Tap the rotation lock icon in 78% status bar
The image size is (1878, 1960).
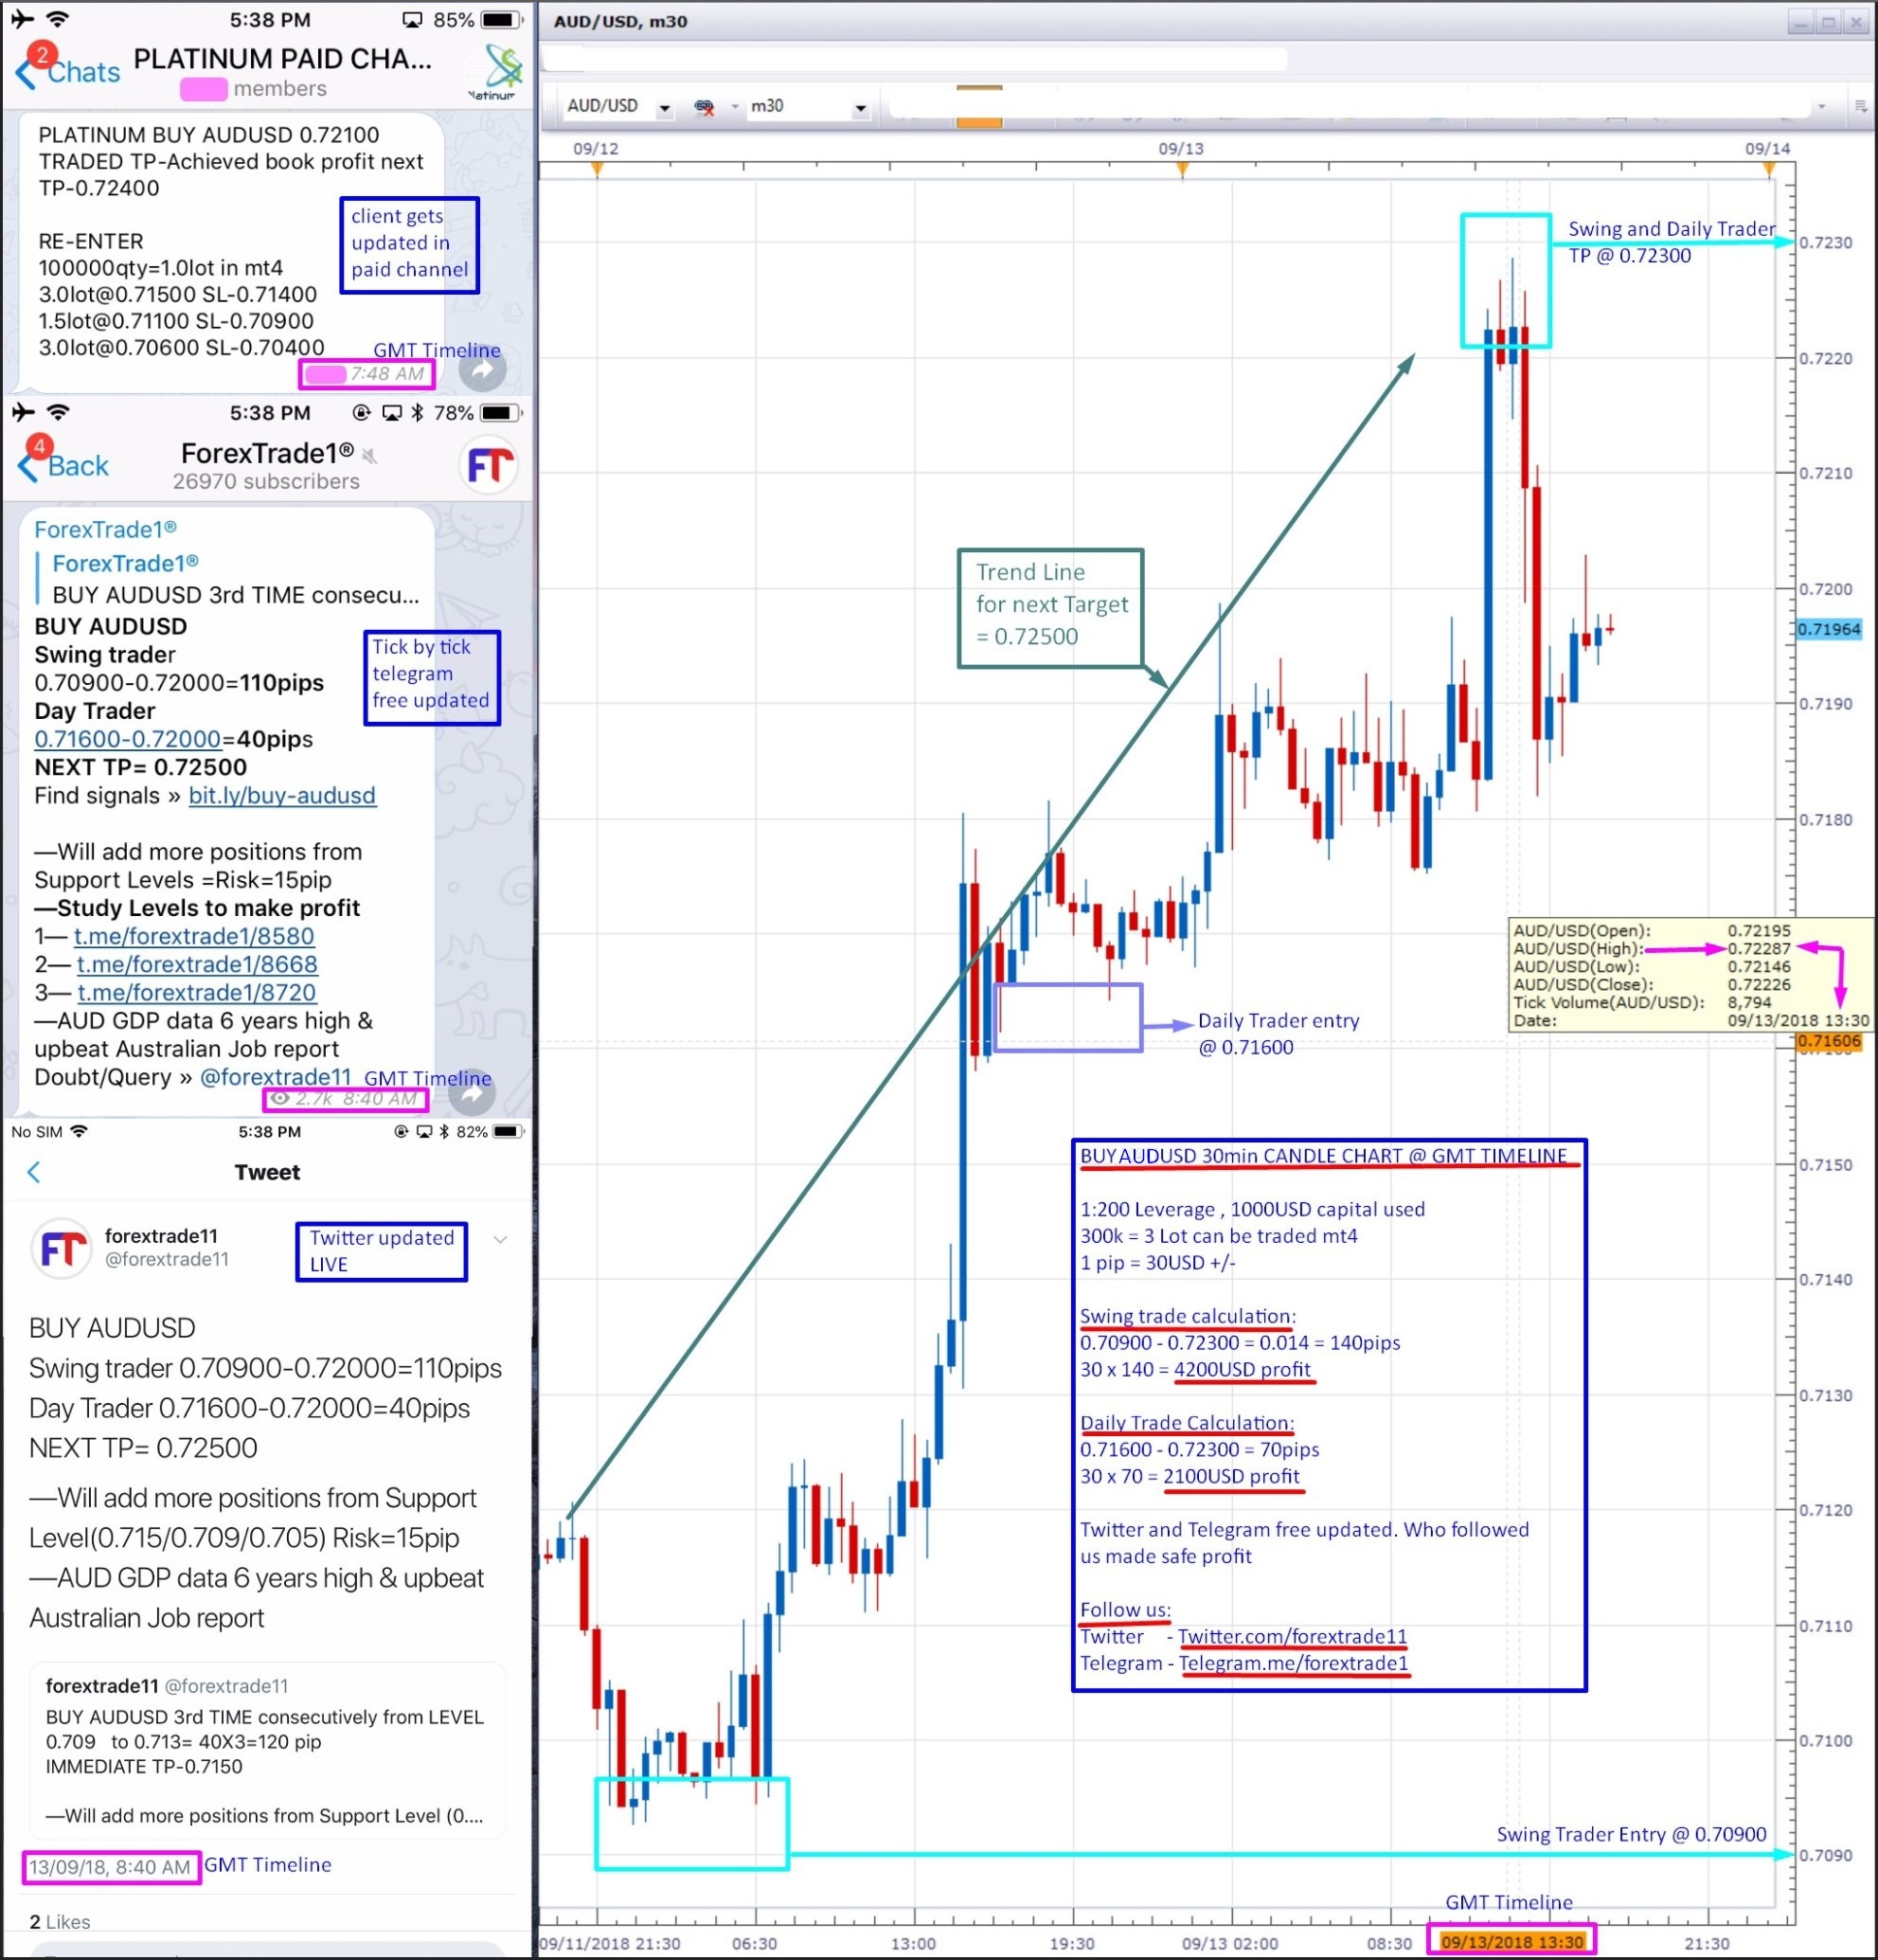[362, 412]
